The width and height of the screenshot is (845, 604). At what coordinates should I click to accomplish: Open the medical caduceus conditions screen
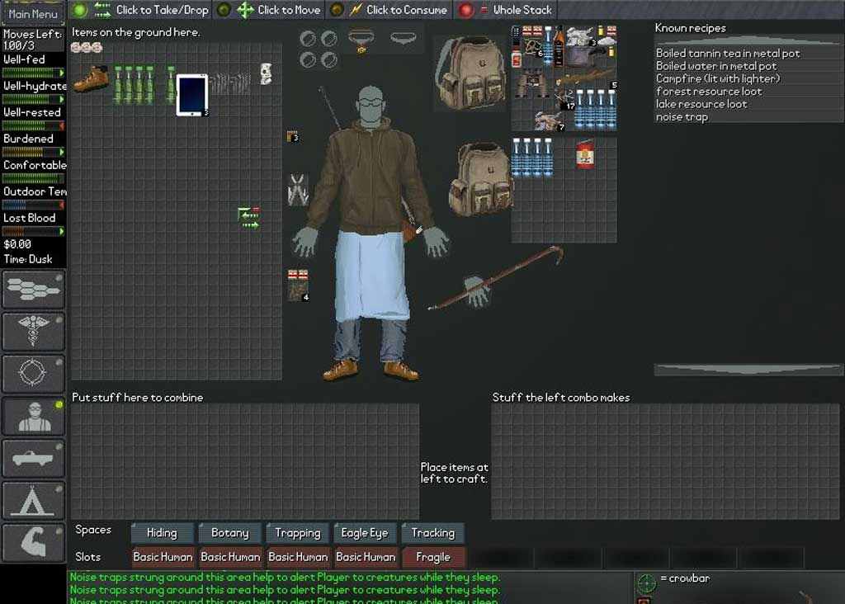pyautogui.click(x=33, y=332)
